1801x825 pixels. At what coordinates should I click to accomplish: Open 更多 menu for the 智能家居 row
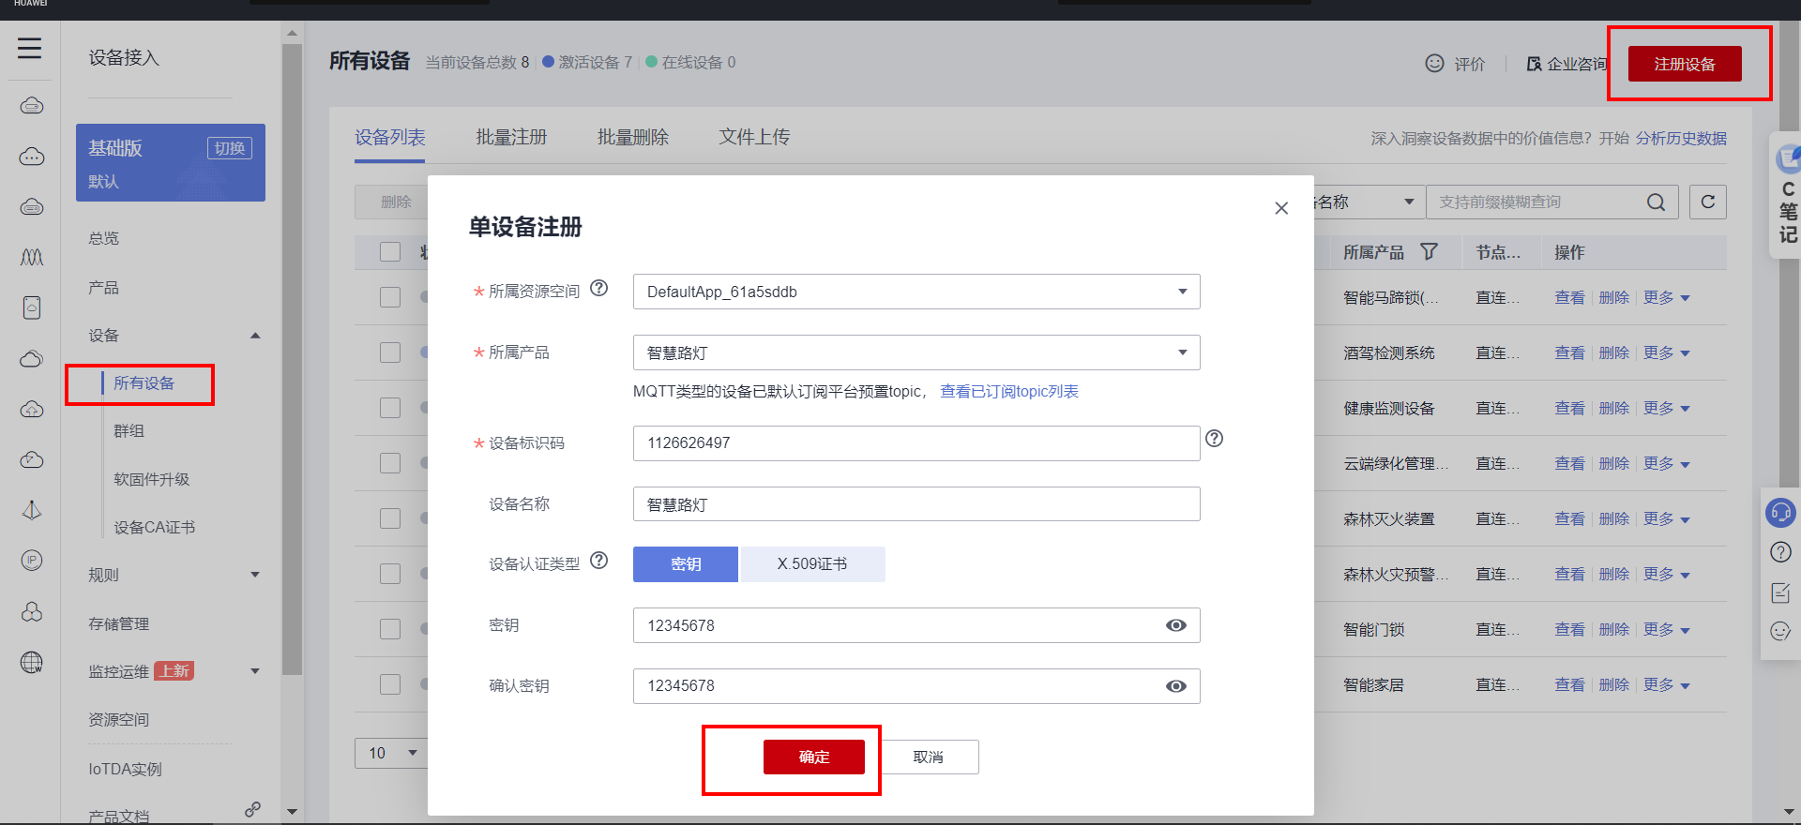click(1667, 684)
